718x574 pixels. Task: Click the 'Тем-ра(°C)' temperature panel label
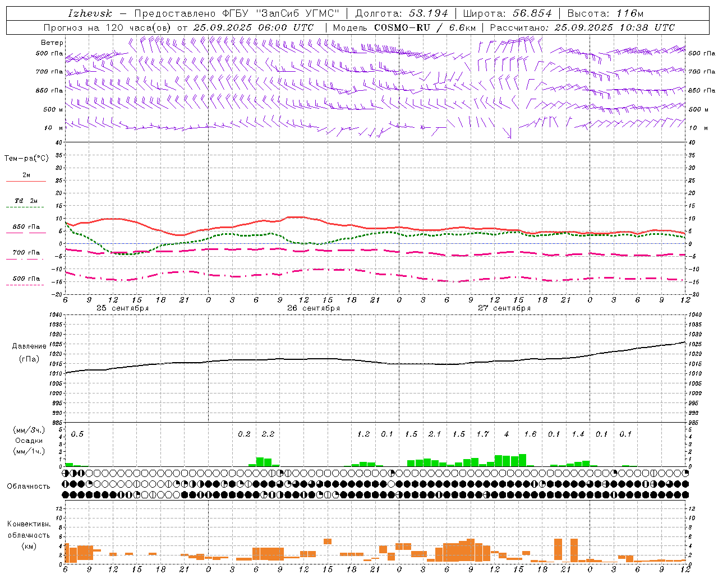[x=26, y=159]
